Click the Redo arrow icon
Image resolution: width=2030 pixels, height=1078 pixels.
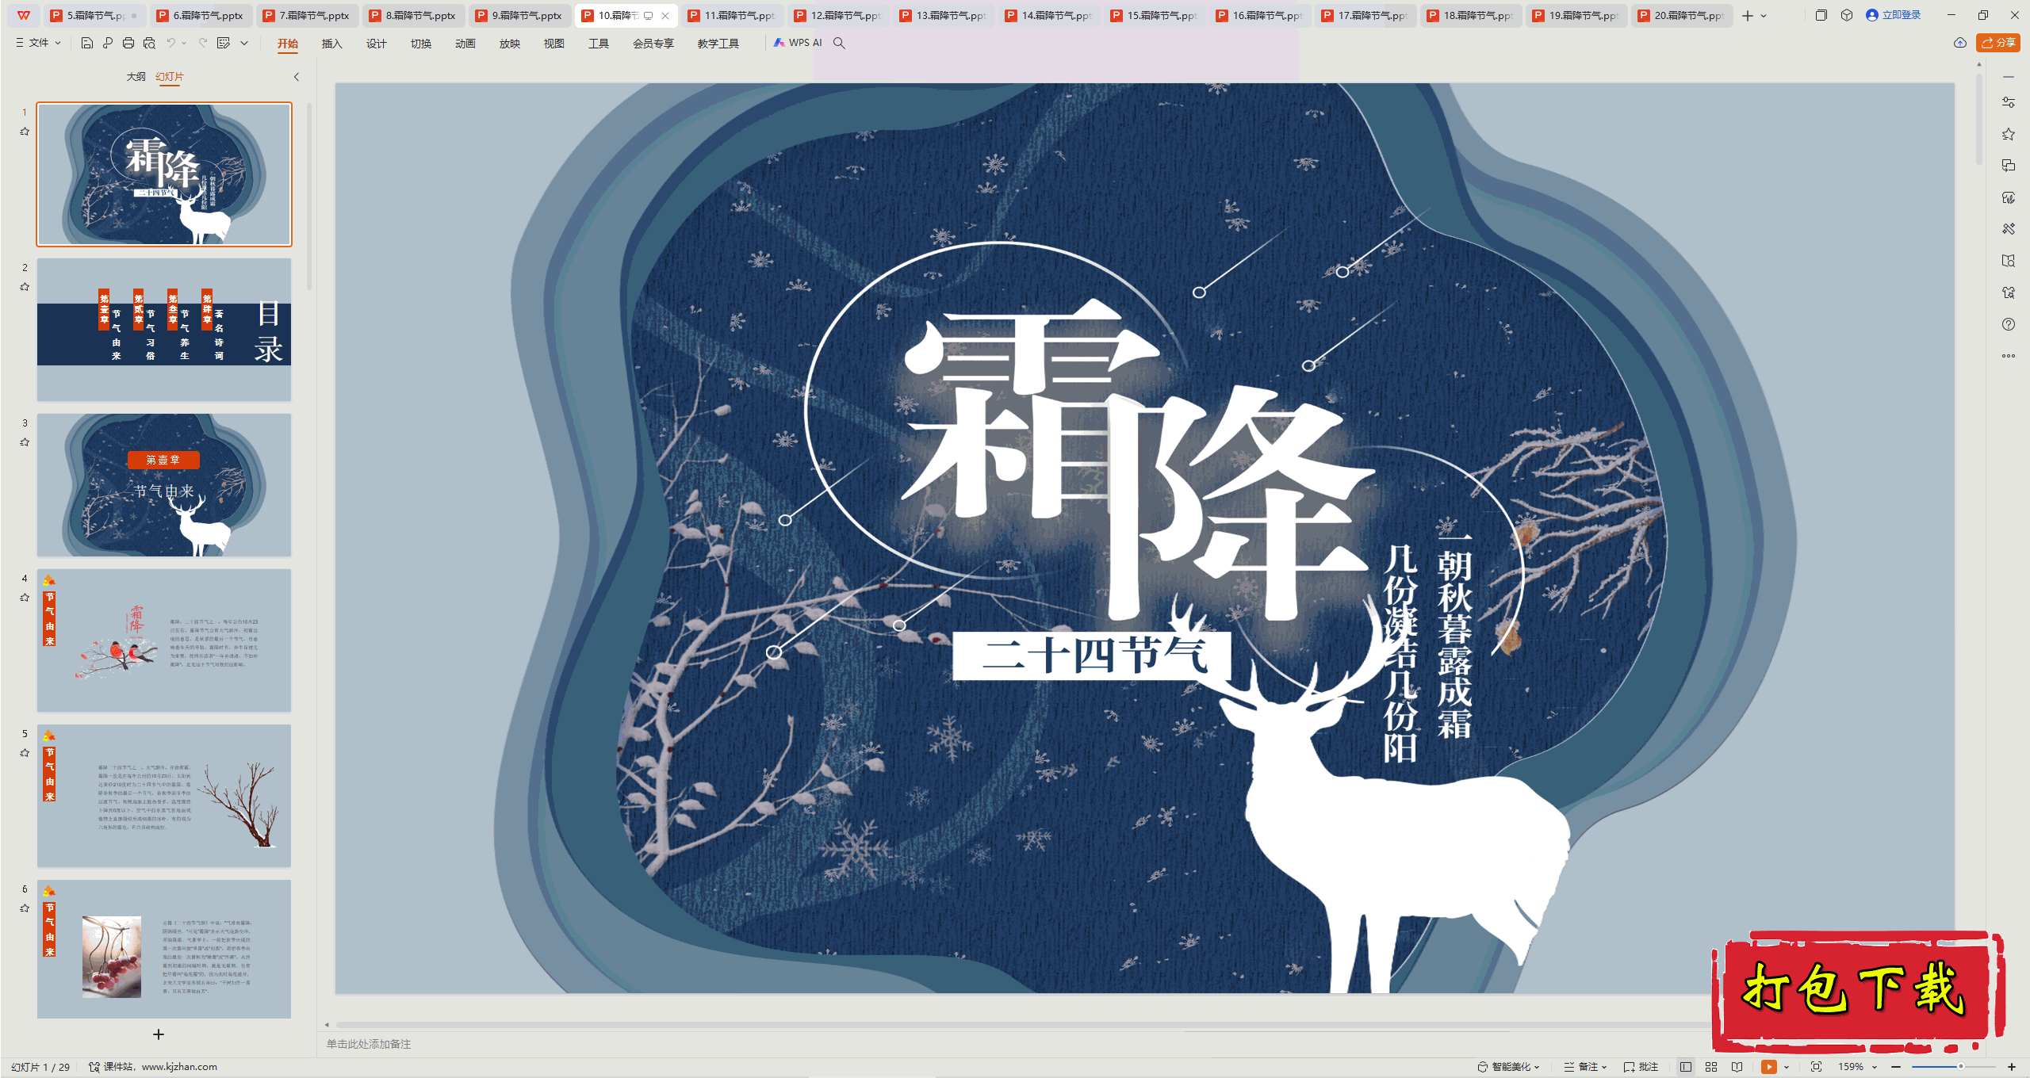click(203, 43)
